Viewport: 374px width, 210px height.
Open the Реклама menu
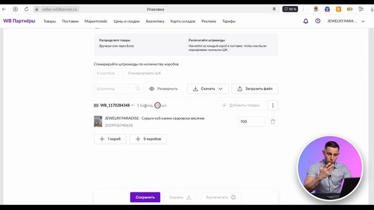point(209,21)
